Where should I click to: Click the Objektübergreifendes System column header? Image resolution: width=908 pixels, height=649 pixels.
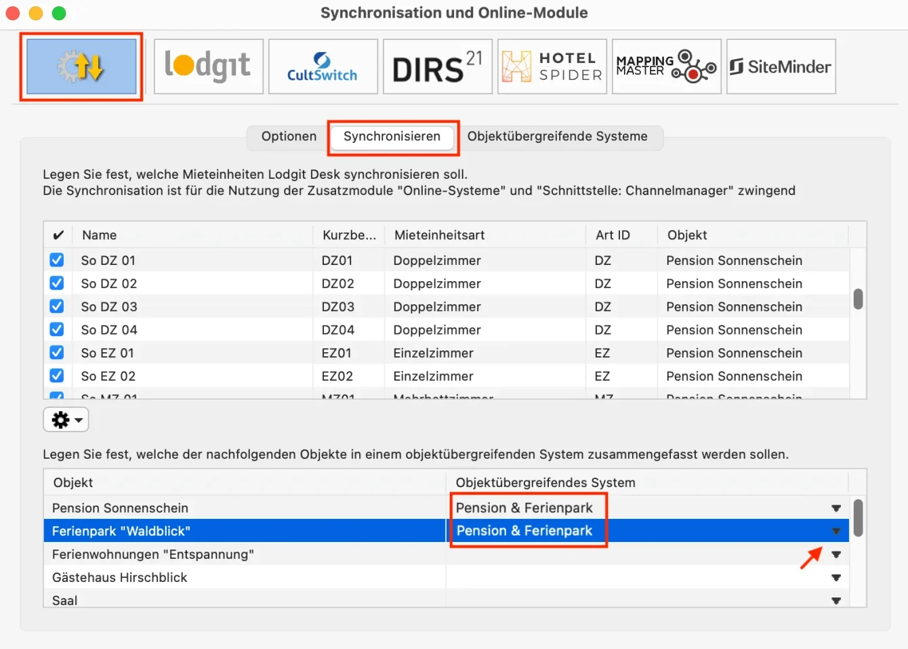(647, 482)
